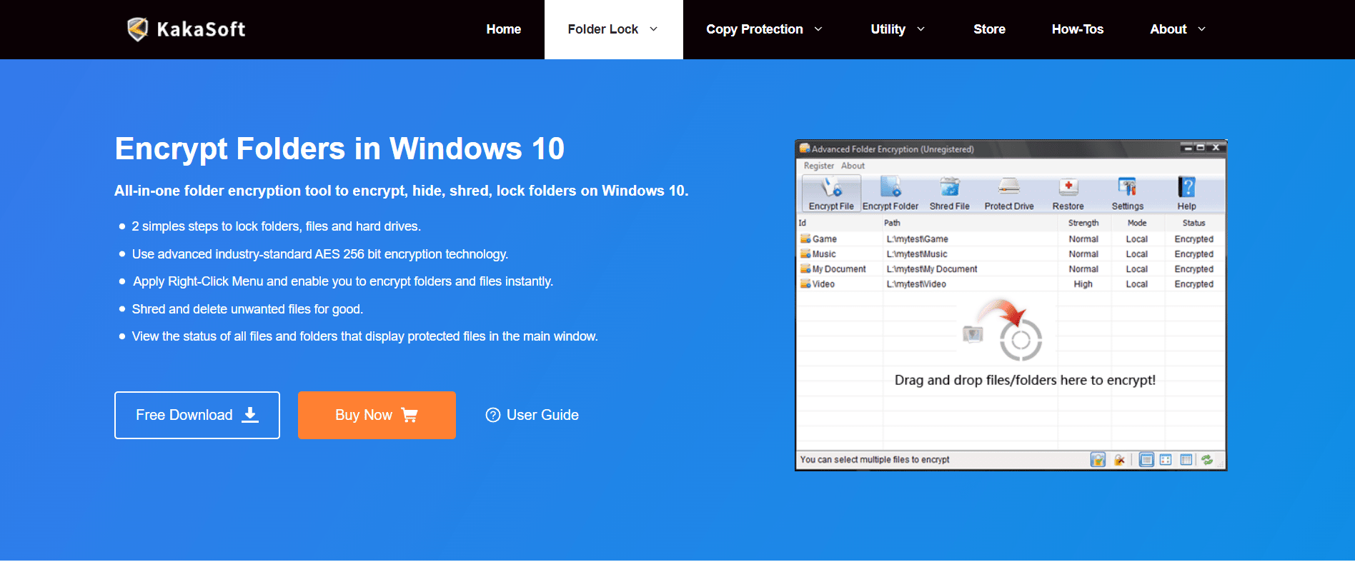Click the shopping cart icon in Buy Now

tap(410, 415)
